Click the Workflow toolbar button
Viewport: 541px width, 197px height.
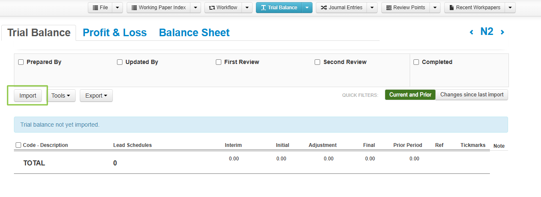tap(223, 8)
